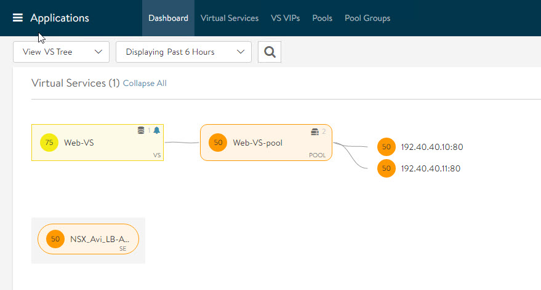Click the search magnifier icon
Screen dimensions: 541x290
pos(269,52)
